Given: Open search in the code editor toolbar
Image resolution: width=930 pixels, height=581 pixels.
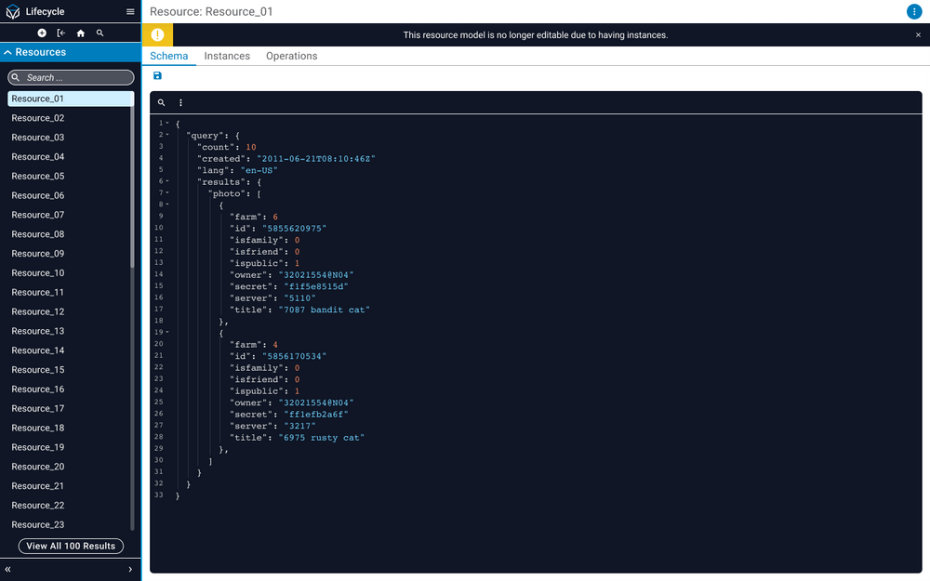Looking at the screenshot, I should pos(160,102).
